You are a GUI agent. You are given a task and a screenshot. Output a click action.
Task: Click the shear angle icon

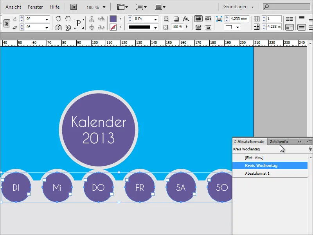point(14,27)
